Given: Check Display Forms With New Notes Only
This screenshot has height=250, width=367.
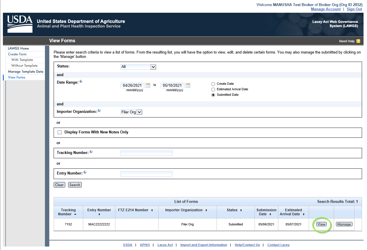Looking at the screenshot, I should [60, 132].
